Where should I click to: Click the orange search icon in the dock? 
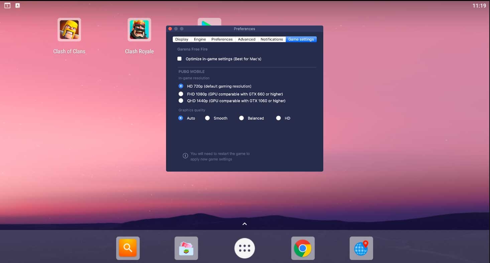coord(128,248)
